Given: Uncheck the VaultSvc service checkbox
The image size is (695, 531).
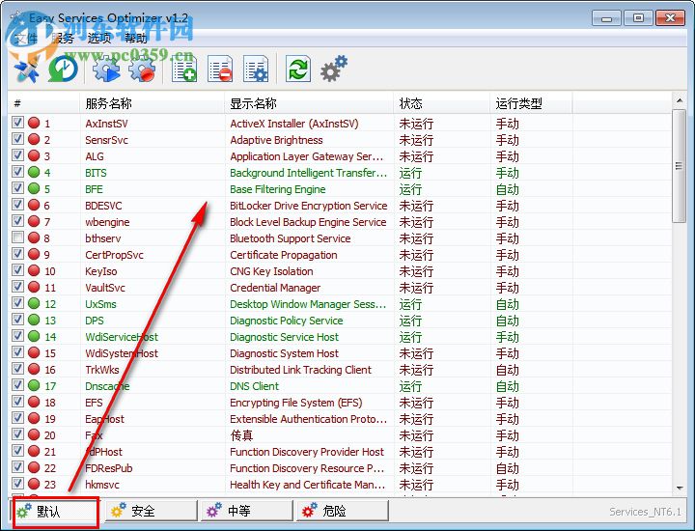Looking at the screenshot, I should tap(17, 287).
